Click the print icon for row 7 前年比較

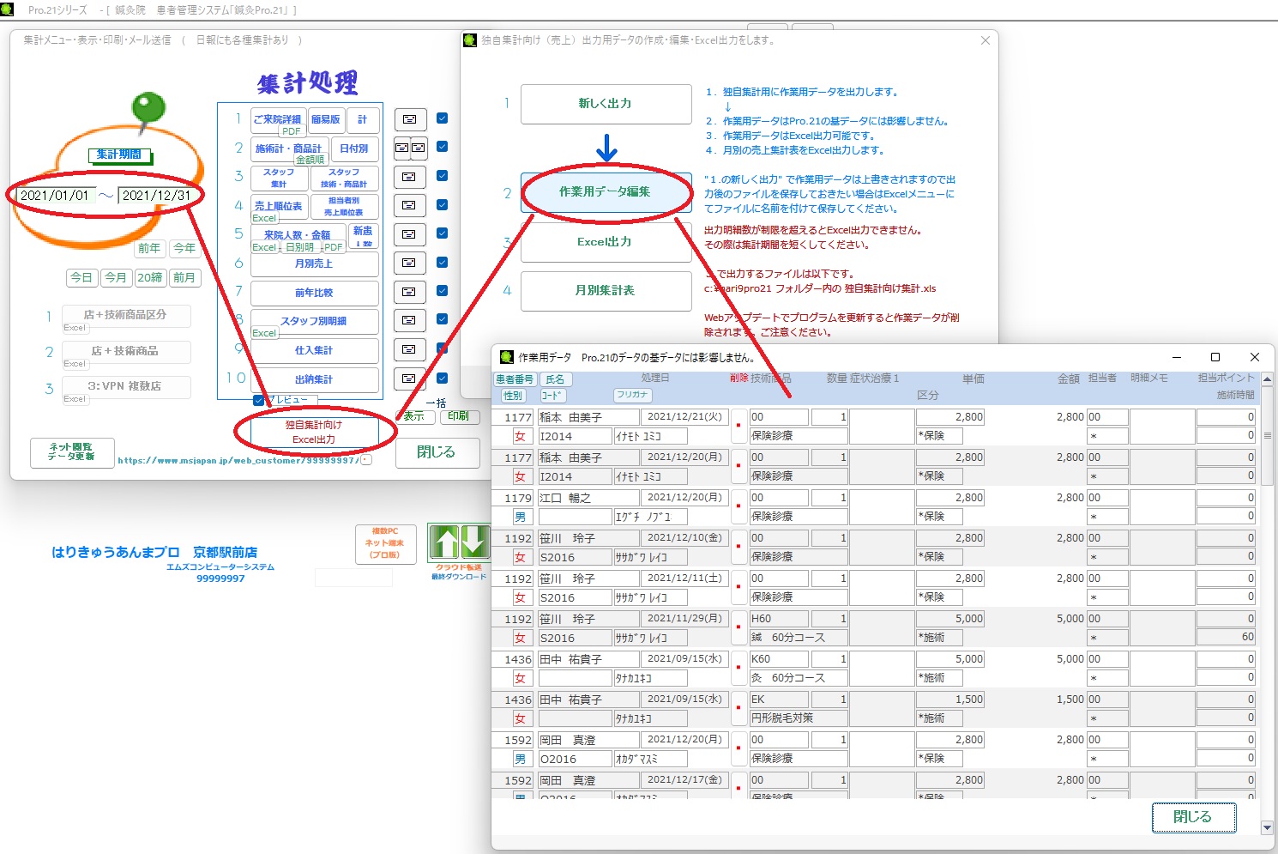410,292
